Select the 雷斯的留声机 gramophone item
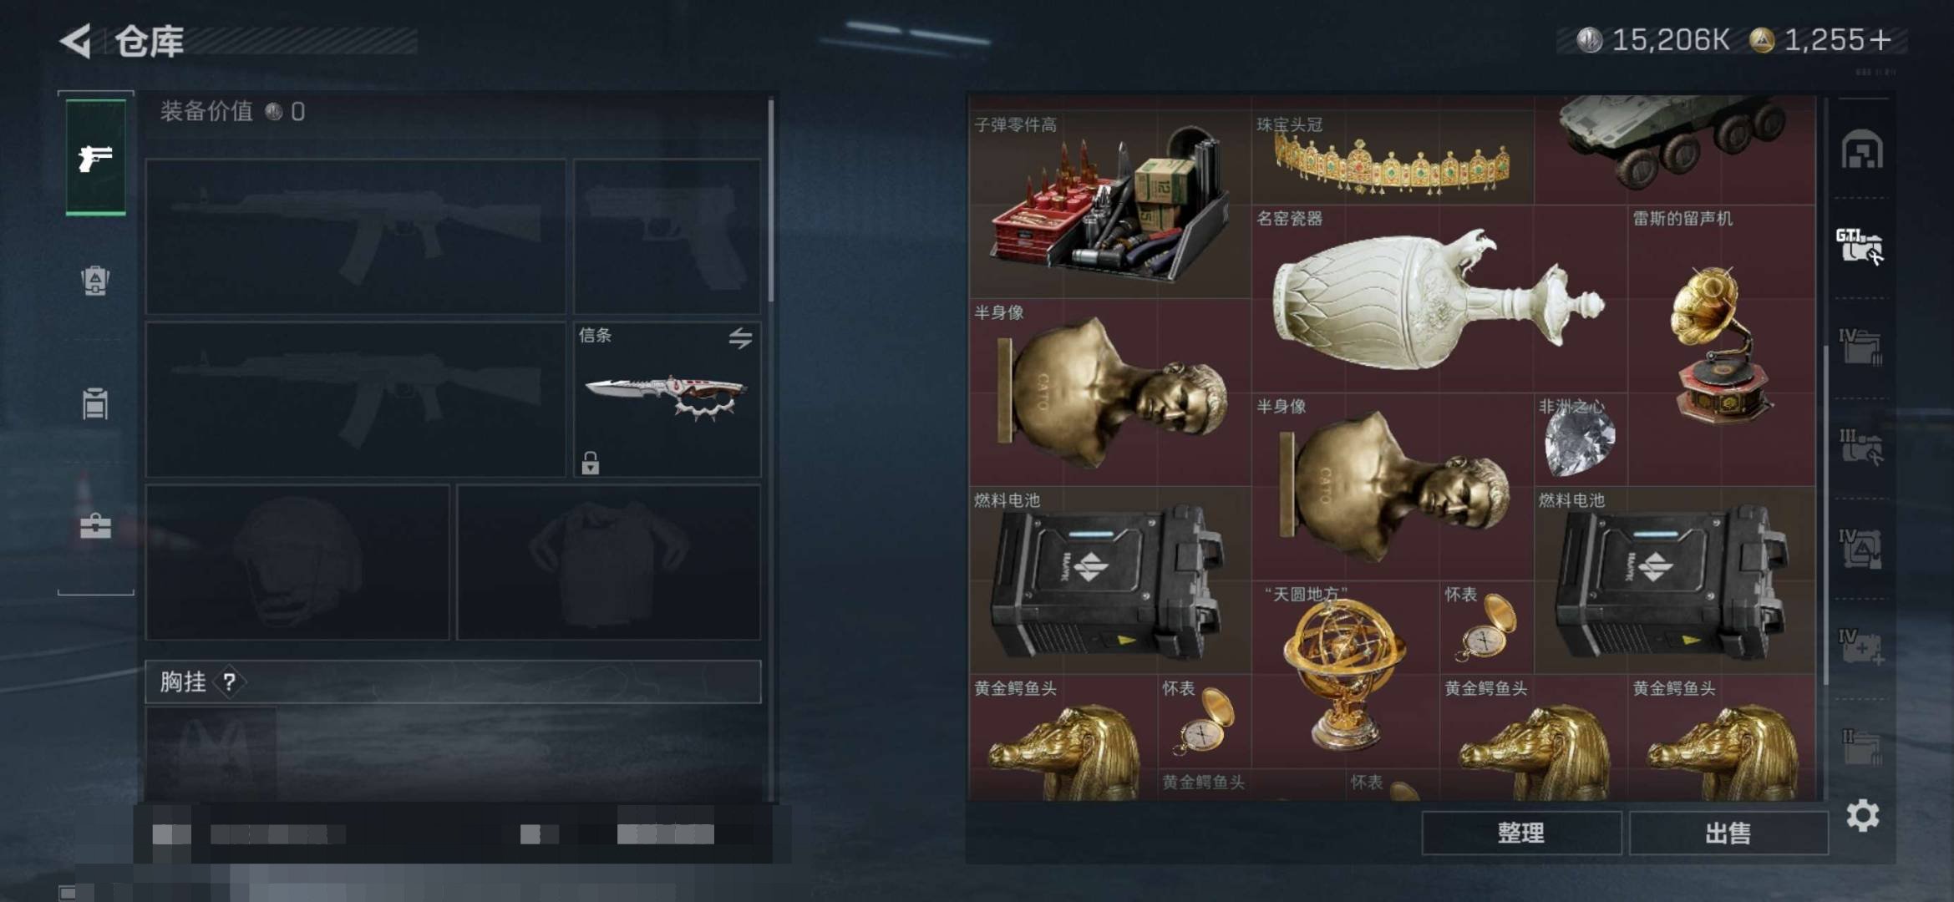Image resolution: width=1954 pixels, height=902 pixels. pyautogui.click(x=1722, y=346)
